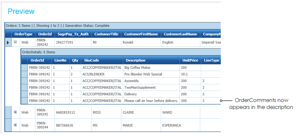Viewport: 301px width, 137px height.
Task: Select the Big Coffee Maker description cell
Action: (x=151, y=68)
